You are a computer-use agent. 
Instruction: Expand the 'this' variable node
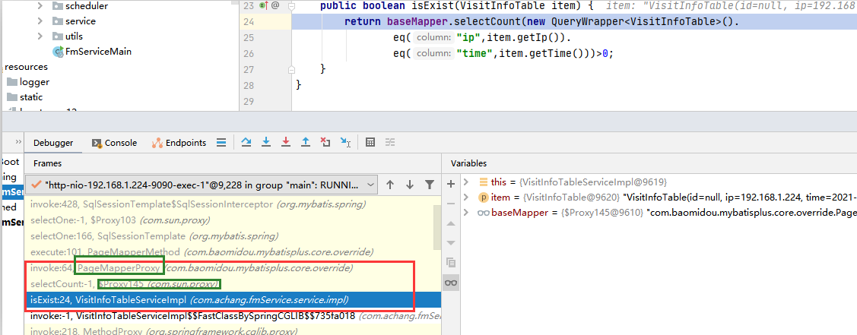[466, 182]
